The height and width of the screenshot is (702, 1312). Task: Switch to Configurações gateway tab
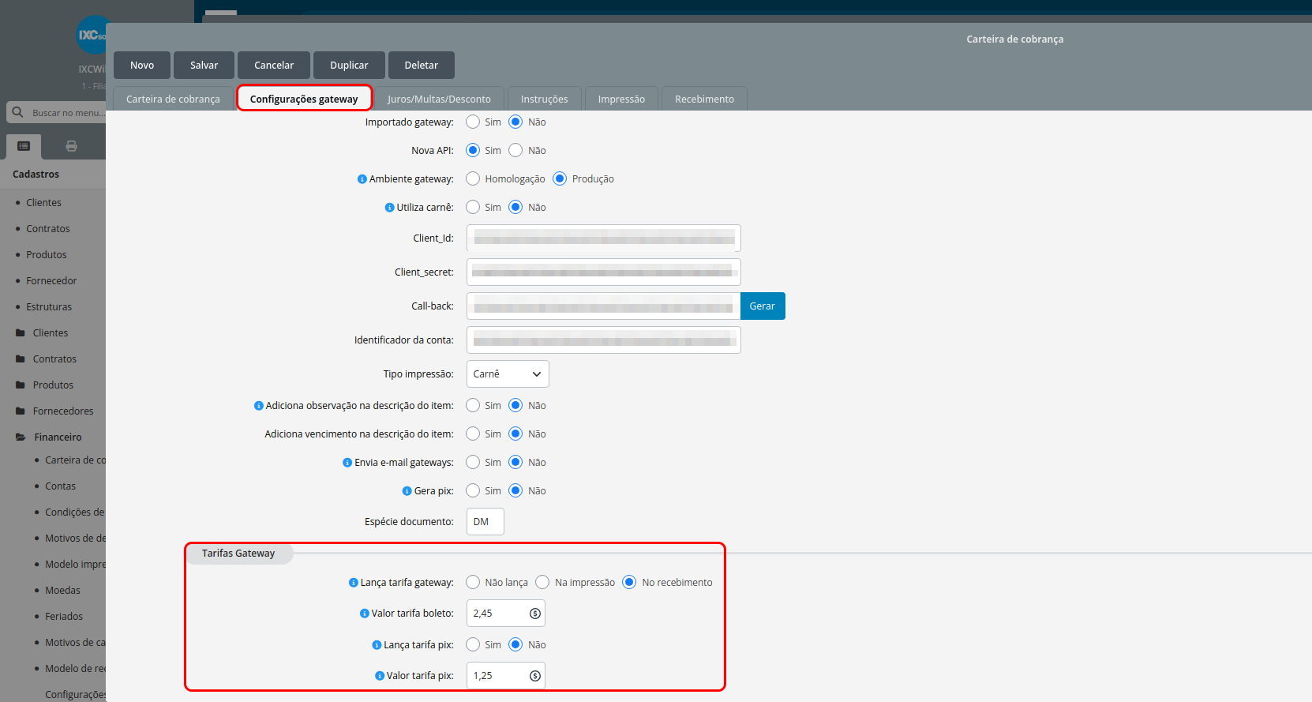click(x=304, y=99)
